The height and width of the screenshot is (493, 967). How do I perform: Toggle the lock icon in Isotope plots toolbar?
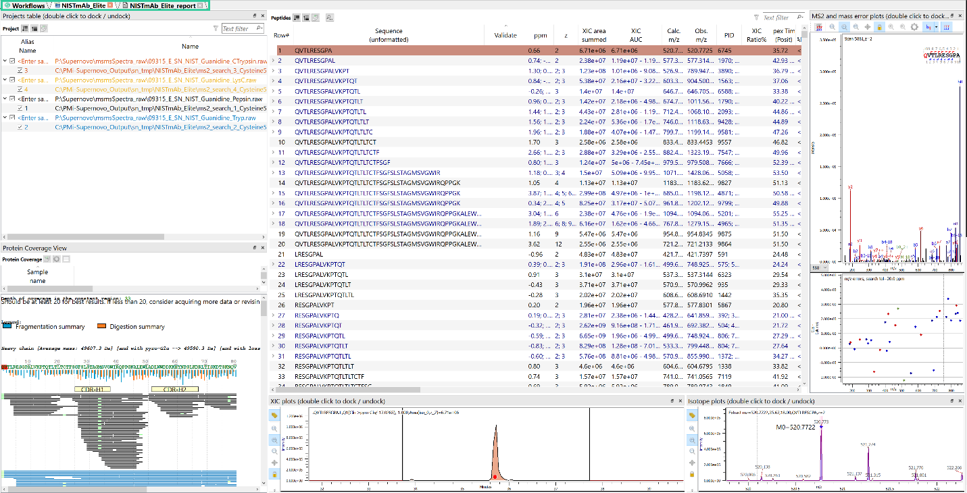click(x=692, y=474)
